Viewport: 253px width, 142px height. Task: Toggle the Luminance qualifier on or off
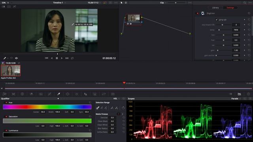tap(6, 131)
